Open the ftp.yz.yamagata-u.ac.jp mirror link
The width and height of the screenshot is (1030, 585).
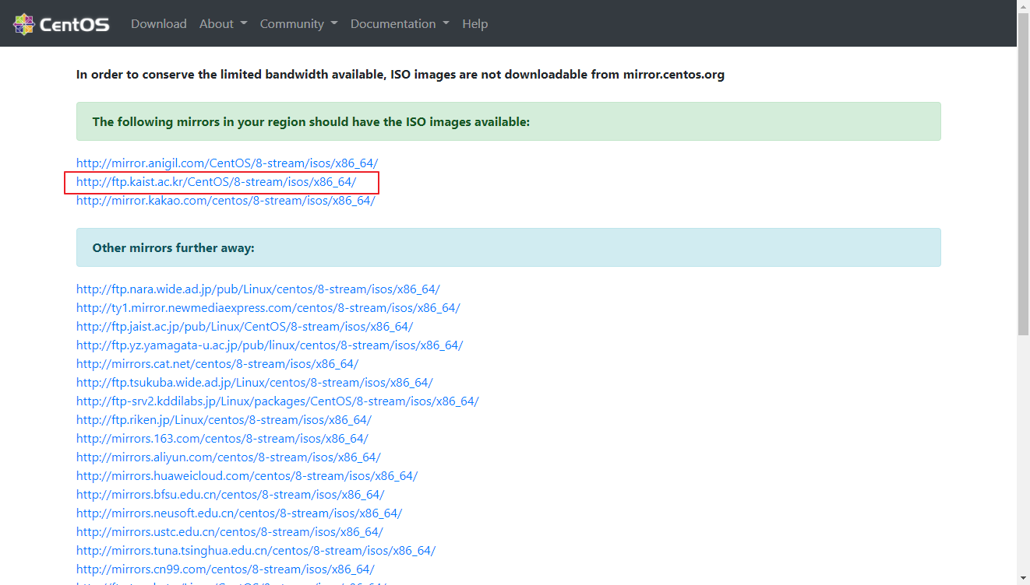point(270,345)
